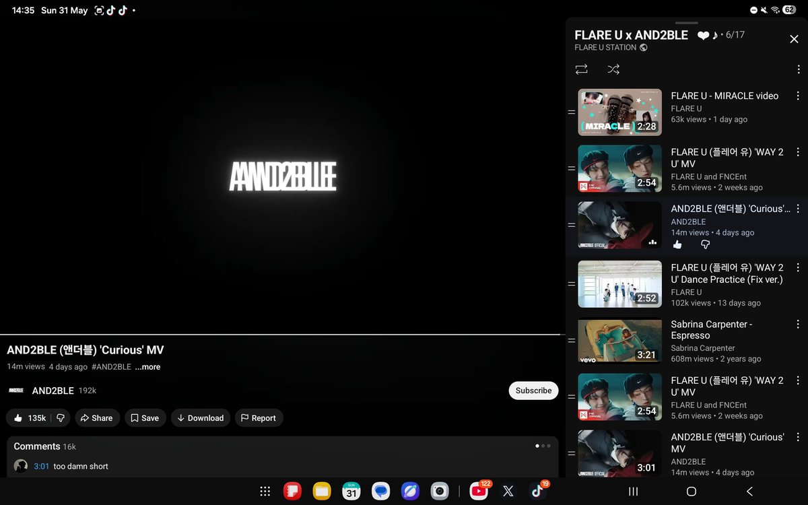Image resolution: width=808 pixels, height=505 pixels.
Task: Tap the home navigation button
Action: click(691, 492)
